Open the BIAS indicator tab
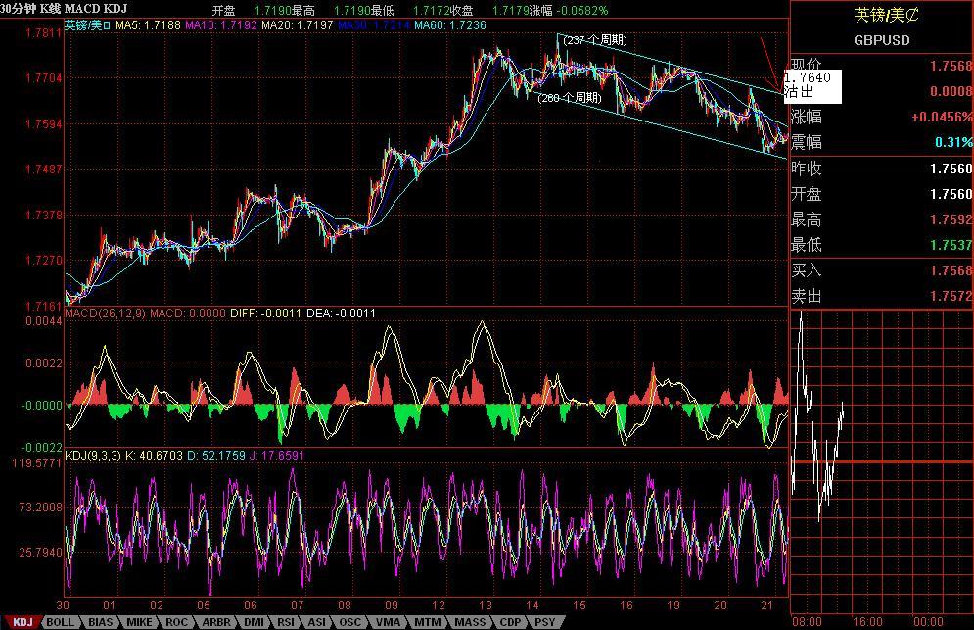 [x=100, y=622]
